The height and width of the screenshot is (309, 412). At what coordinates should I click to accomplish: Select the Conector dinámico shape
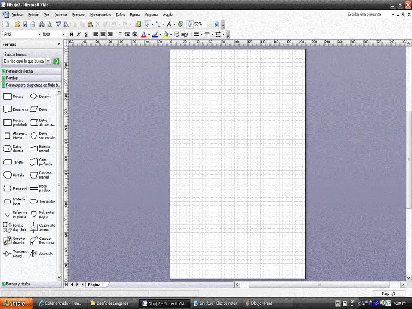tap(8, 240)
